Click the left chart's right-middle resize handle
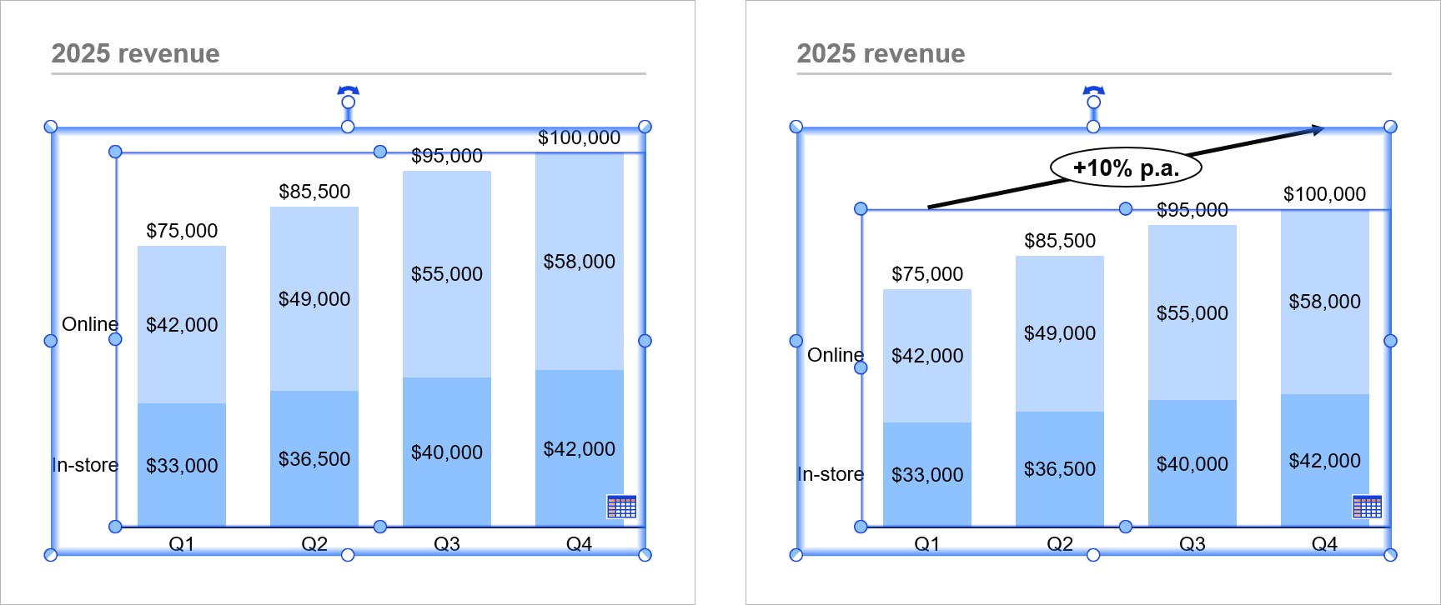1441x605 pixels. click(x=645, y=341)
